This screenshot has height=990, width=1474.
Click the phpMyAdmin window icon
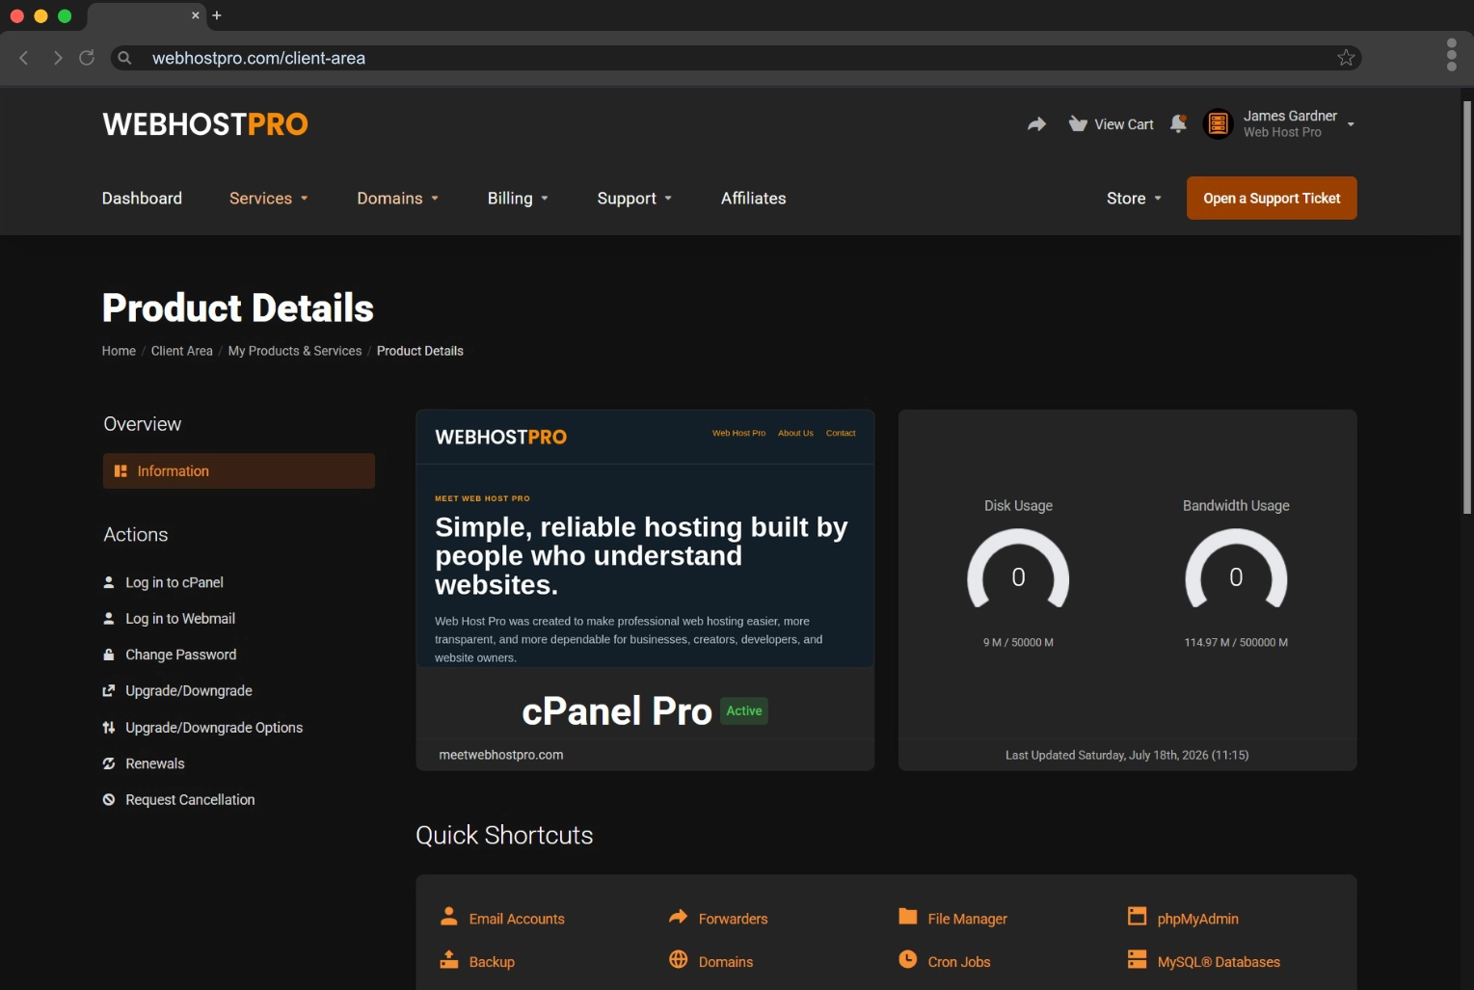point(1138,917)
